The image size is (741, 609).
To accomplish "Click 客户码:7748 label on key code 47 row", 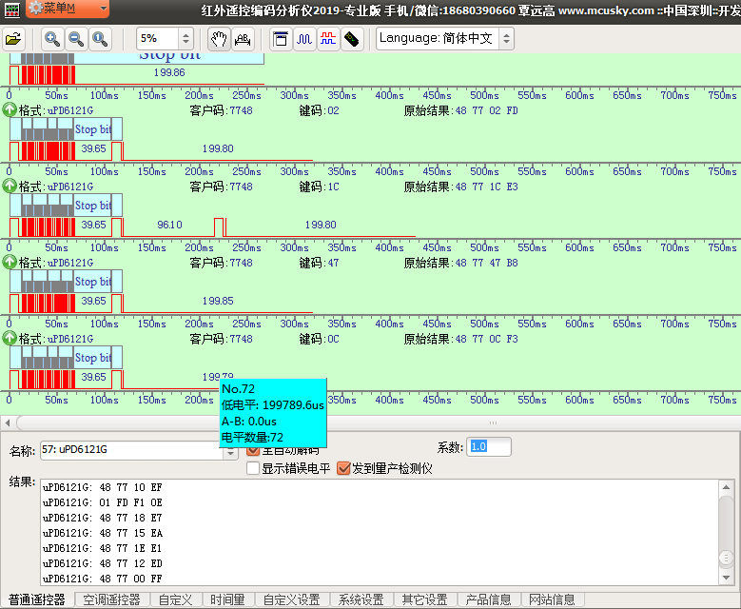I will point(222,263).
